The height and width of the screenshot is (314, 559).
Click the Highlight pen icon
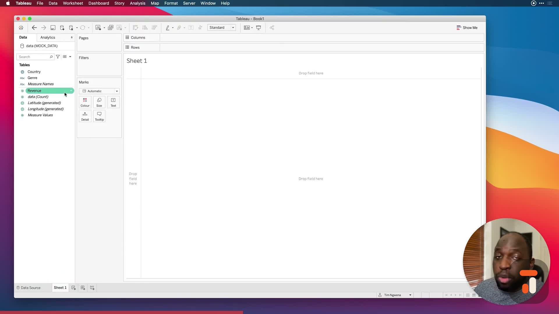coord(168,28)
